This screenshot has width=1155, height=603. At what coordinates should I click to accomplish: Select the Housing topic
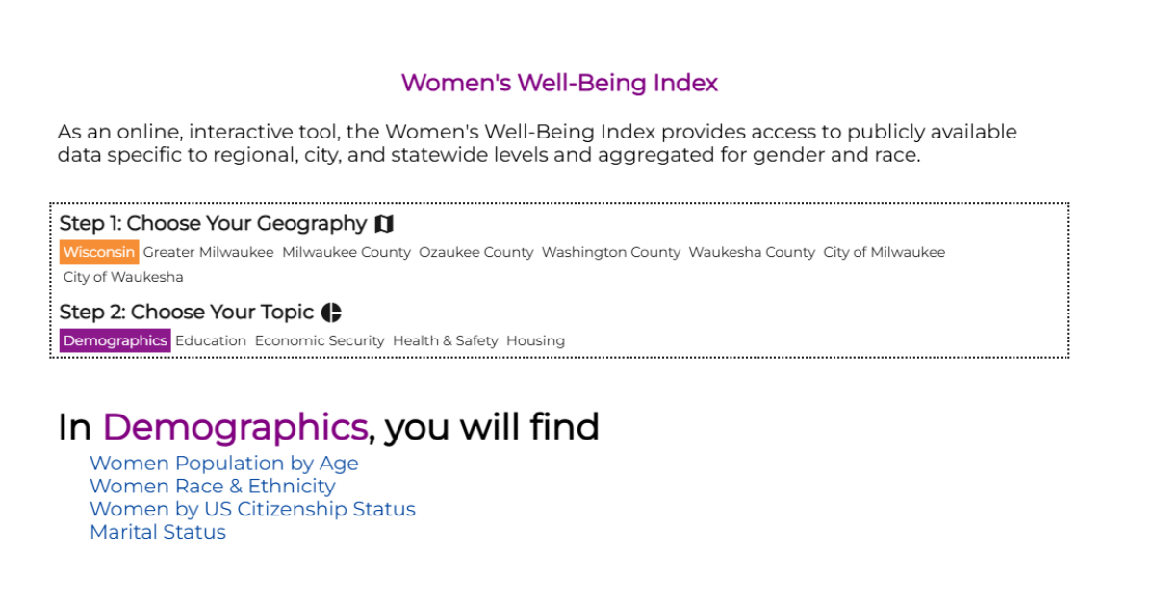pos(535,341)
